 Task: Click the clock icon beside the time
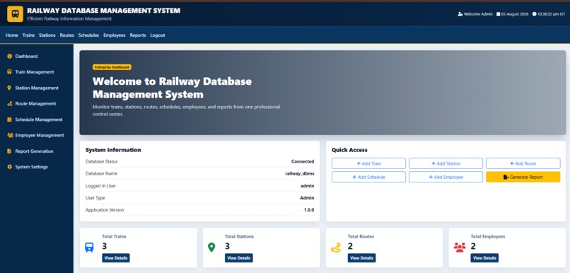point(535,14)
